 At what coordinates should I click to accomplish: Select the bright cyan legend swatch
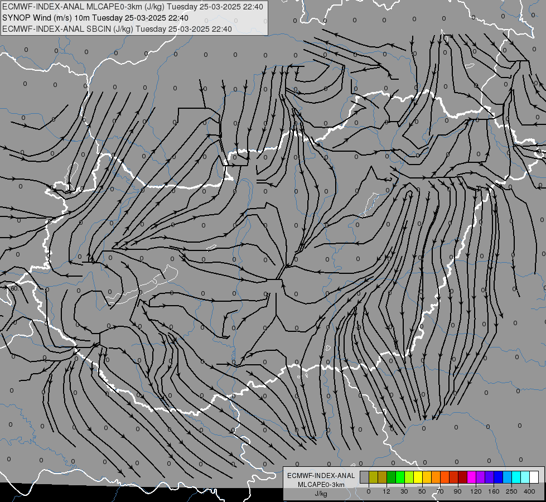point(516,477)
